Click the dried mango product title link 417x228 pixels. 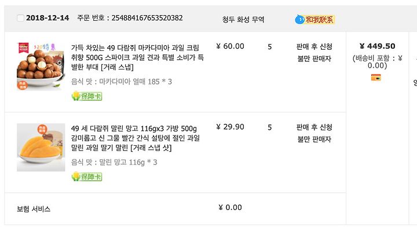136,138
